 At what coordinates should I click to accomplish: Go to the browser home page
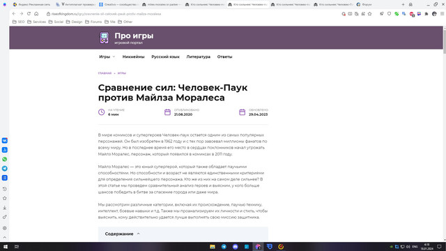36,14
